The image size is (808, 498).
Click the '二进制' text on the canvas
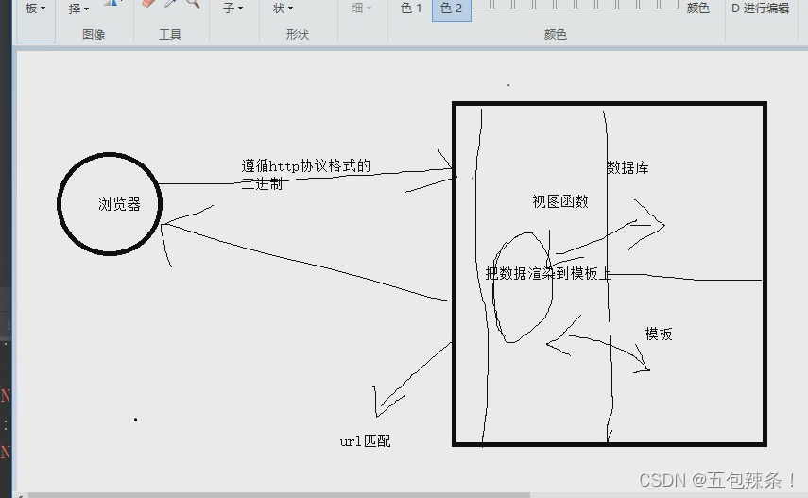point(262,183)
